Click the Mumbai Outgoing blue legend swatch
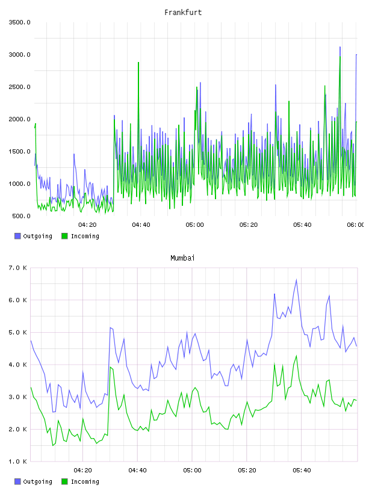Screen dimensions: 366x491 click(17, 481)
